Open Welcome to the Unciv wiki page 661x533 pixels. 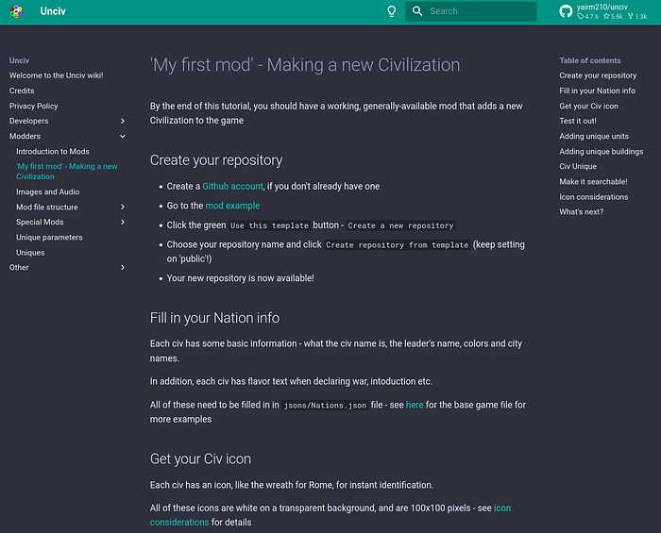57,75
